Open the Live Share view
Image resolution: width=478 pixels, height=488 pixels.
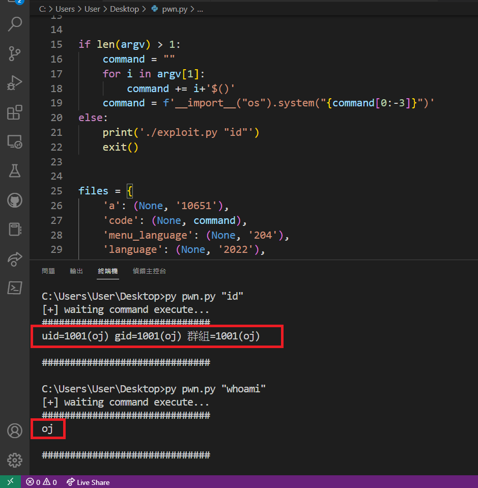[15, 259]
